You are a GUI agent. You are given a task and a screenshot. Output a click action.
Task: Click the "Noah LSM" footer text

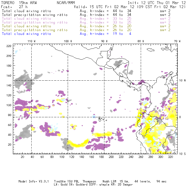tap(109, 181)
